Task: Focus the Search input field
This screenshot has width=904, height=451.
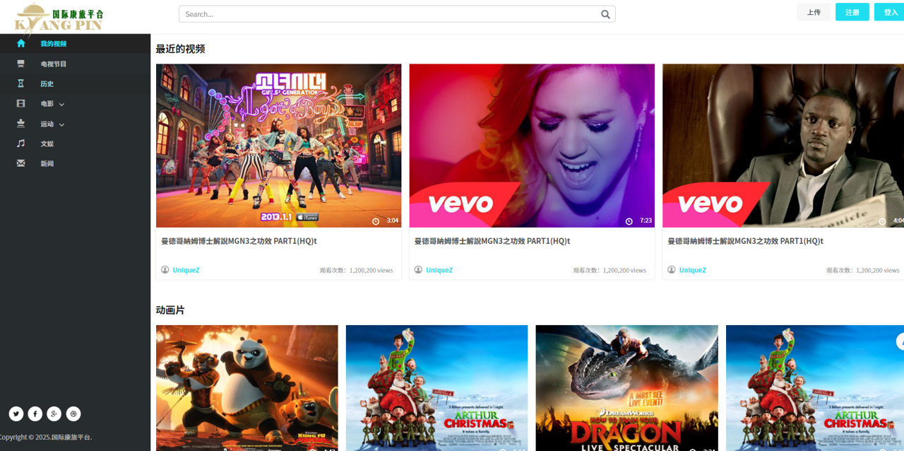Action: [388, 14]
